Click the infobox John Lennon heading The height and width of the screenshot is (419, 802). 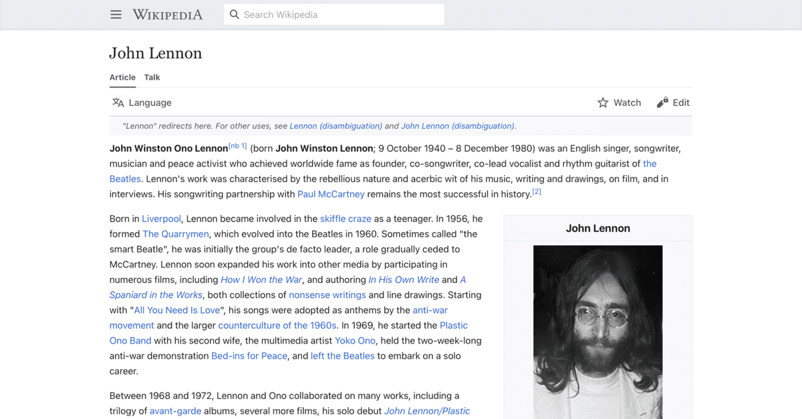[598, 228]
